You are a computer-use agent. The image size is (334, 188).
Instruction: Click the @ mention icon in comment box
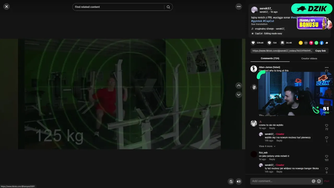point(314,181)
